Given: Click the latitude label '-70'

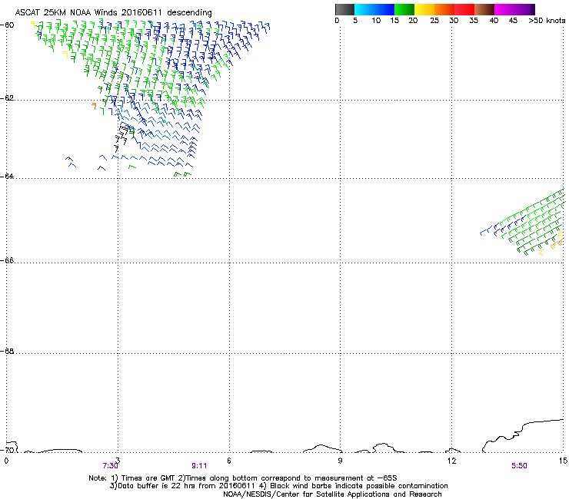Looking at the screenshot, I should 8,451.
